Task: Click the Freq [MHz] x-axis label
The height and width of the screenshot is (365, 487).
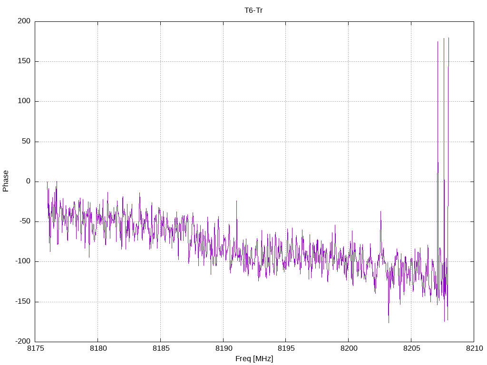Action: pos(254,359)
